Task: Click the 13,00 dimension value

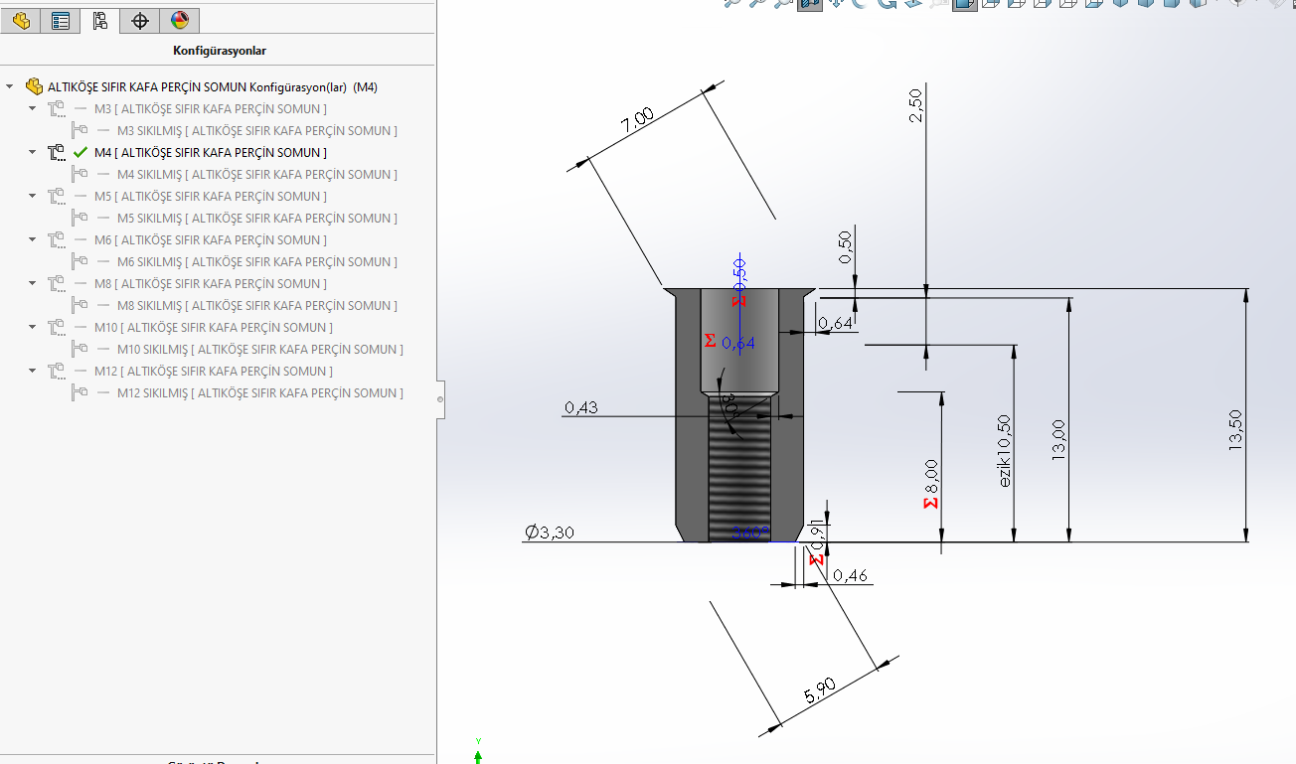Action: point(1057,438)
